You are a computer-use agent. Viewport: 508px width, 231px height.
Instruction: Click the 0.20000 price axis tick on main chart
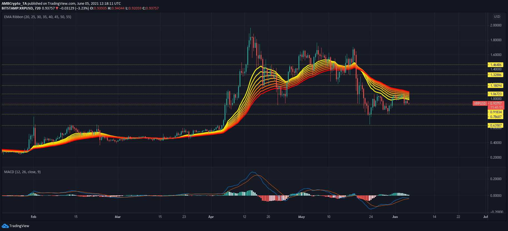pyautogui.click(x=496, y=157)
